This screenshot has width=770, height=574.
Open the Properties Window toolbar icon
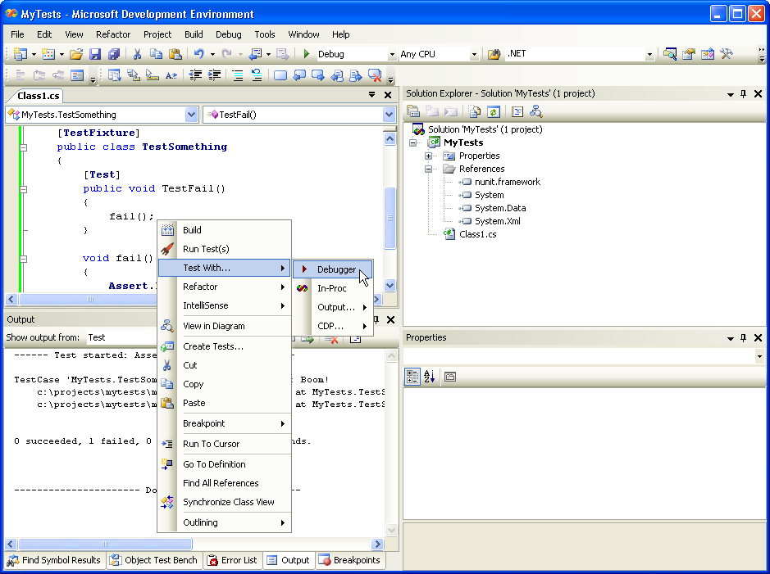(689, 54)
